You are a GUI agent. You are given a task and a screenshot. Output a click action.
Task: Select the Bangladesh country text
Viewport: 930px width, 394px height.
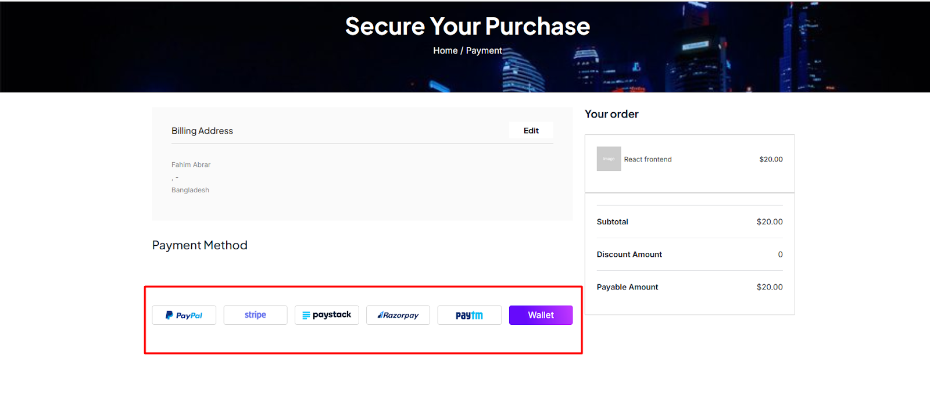190,190
